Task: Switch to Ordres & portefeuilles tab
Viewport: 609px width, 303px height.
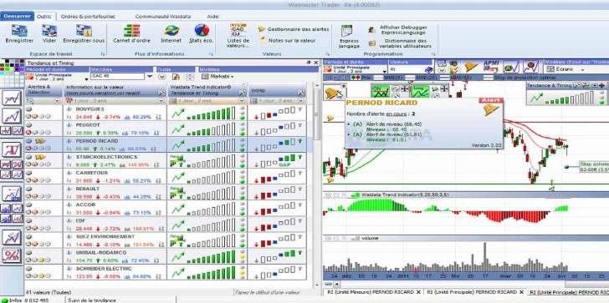Action: pos(88,16)
